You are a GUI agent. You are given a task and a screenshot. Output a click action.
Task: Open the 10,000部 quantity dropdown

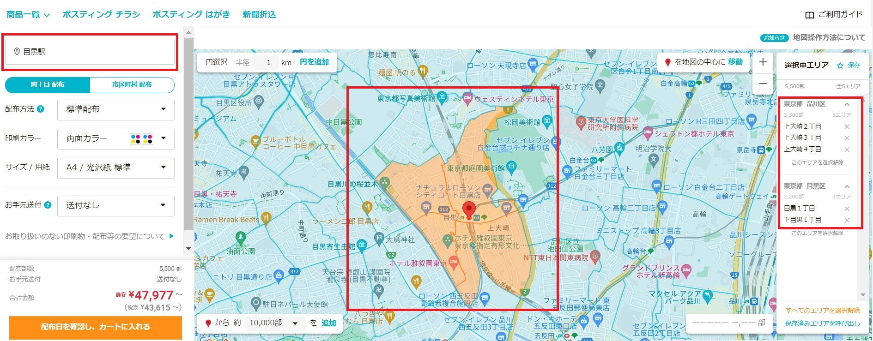coord(274,323)
